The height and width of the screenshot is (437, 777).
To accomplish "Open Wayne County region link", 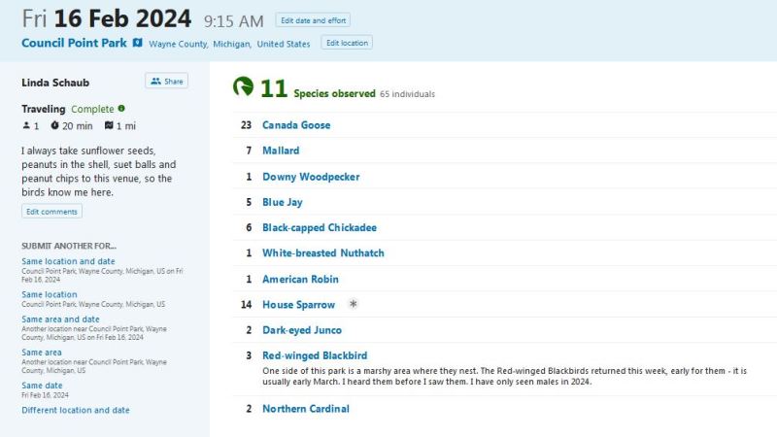I will (178, 45).
